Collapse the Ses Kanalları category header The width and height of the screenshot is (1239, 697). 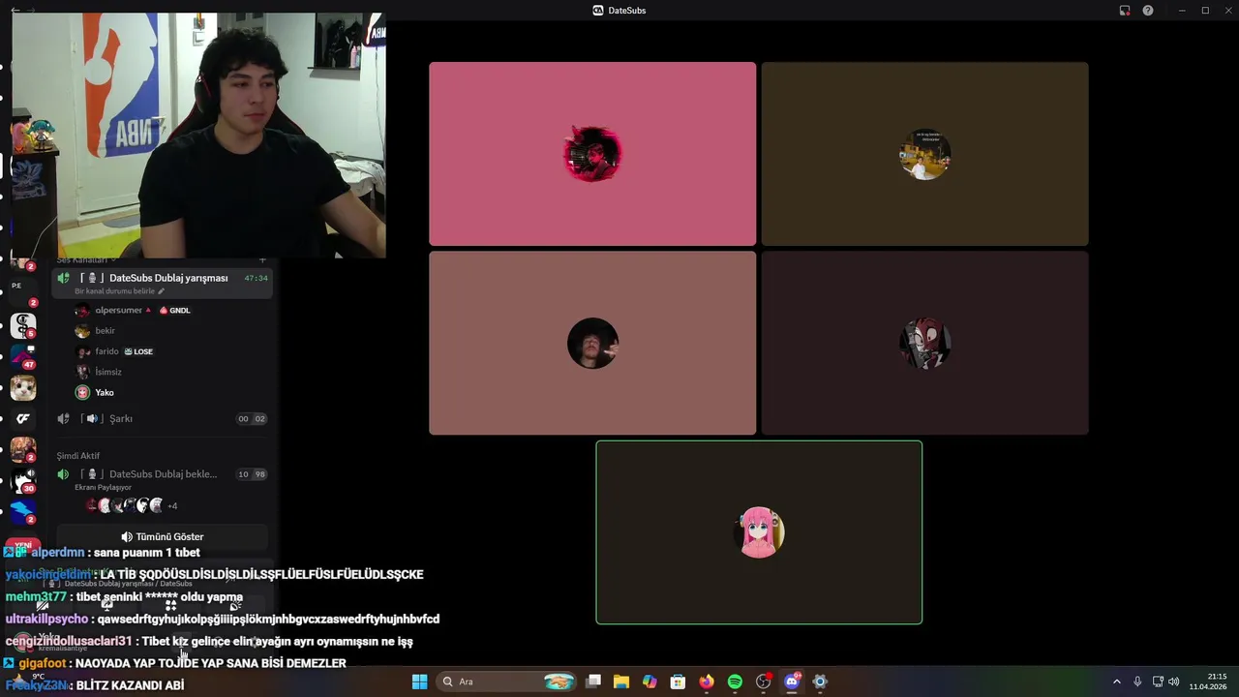(86, 259)
